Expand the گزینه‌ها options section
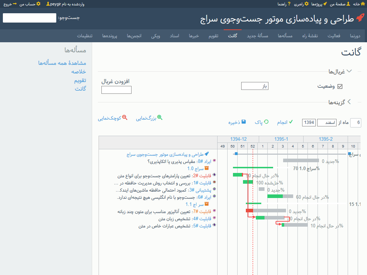This screenshot has height=275, width=367. click(x=349, y=102)
